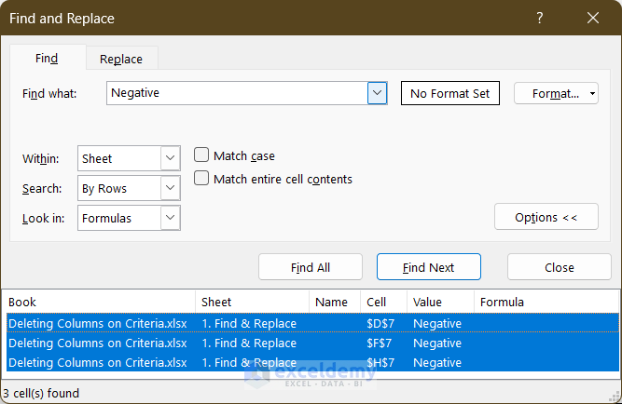The width and height of the screenshot is (622, 404).
Task: Enable the Match case checkbox
Action: (201, 155)
